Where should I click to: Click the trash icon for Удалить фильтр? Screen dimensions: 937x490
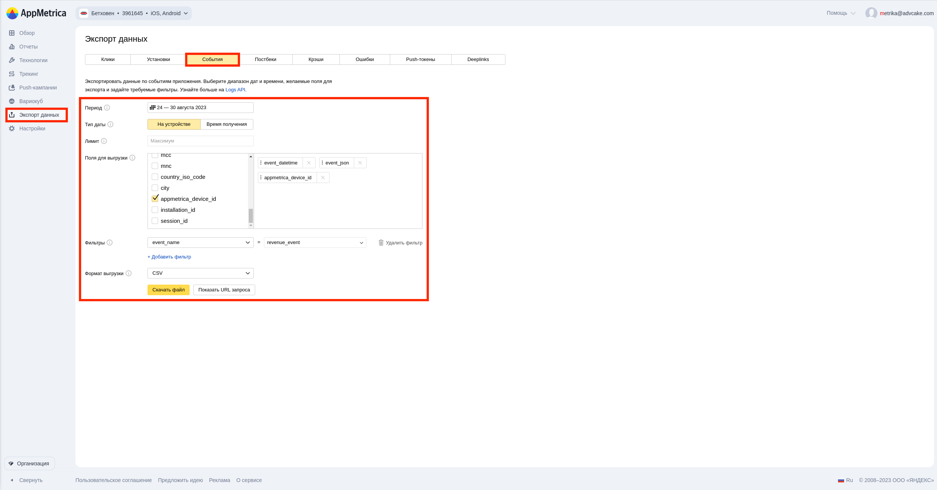pyautogui.click(x=381, y=243)
